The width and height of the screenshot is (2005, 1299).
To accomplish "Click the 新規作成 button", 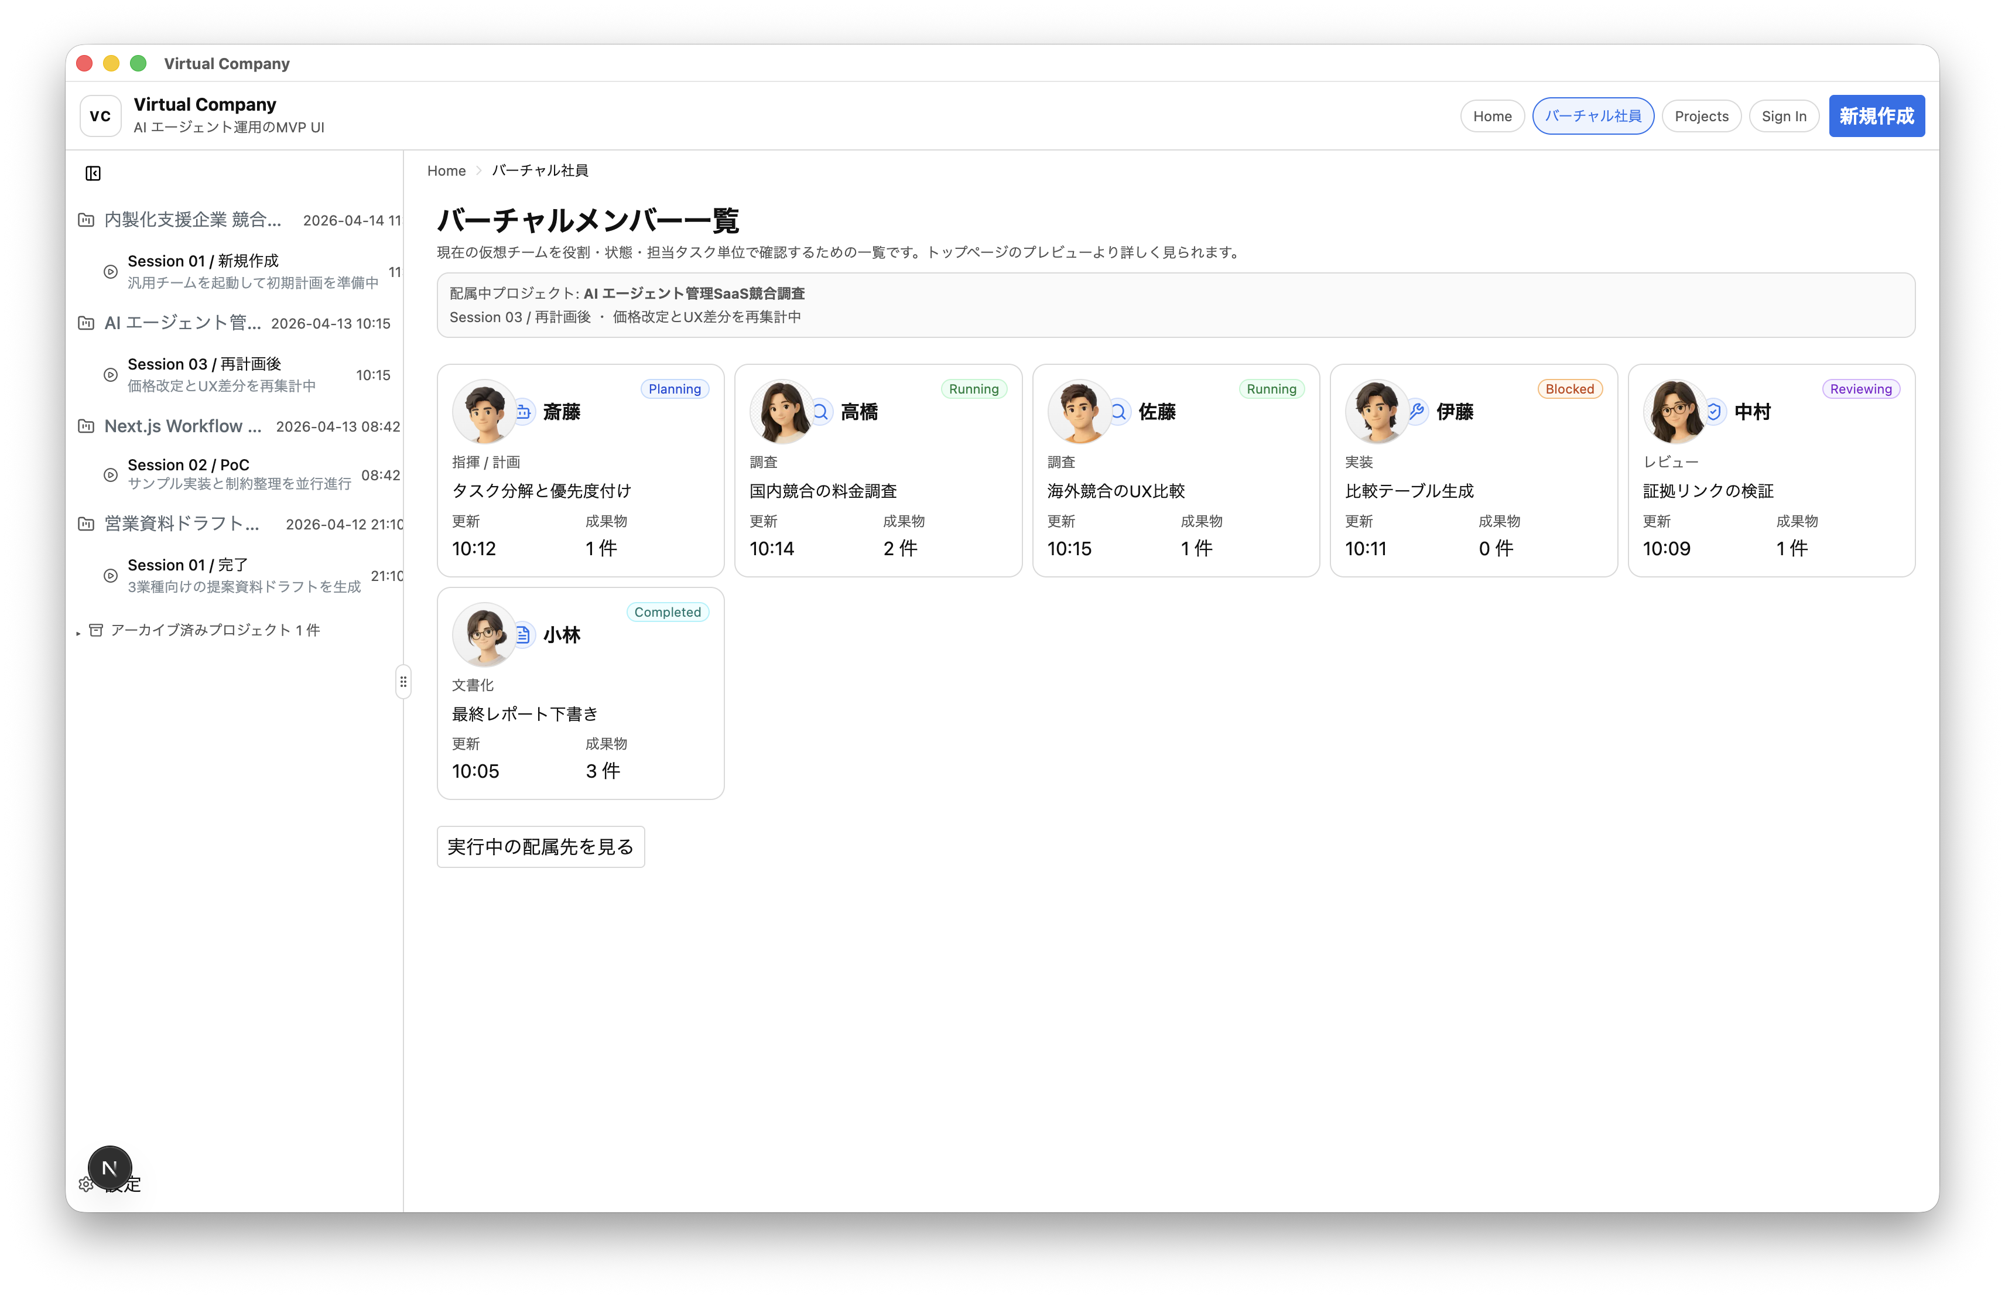I will click(x=1877, y=115).
